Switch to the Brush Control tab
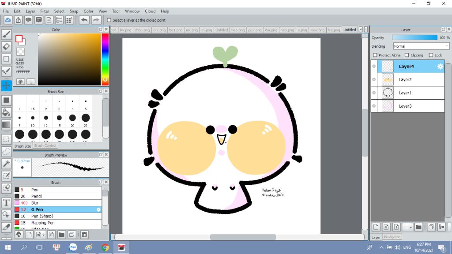 45,146
